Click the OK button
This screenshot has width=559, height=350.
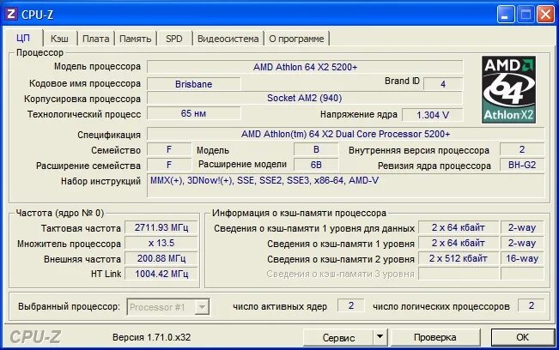coord(522,337)
